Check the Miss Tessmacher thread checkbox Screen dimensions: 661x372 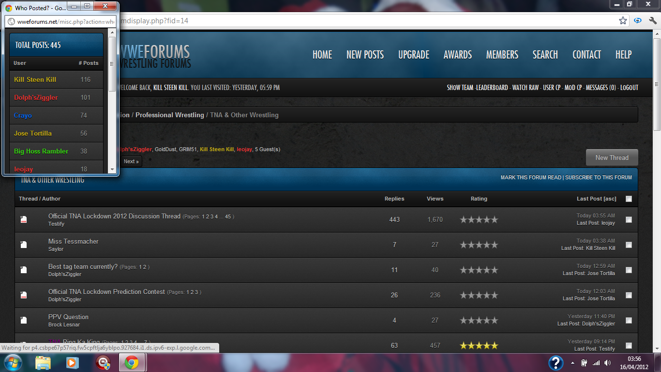pos(629,245)
